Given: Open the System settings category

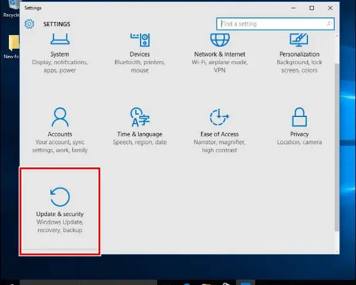Looking at the screenshot, I should (x=60, y=53).
